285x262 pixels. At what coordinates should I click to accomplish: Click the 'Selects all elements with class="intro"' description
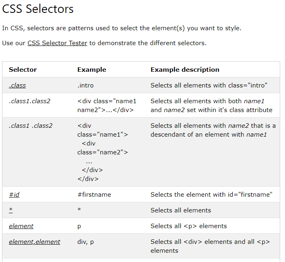coord(209,85)
